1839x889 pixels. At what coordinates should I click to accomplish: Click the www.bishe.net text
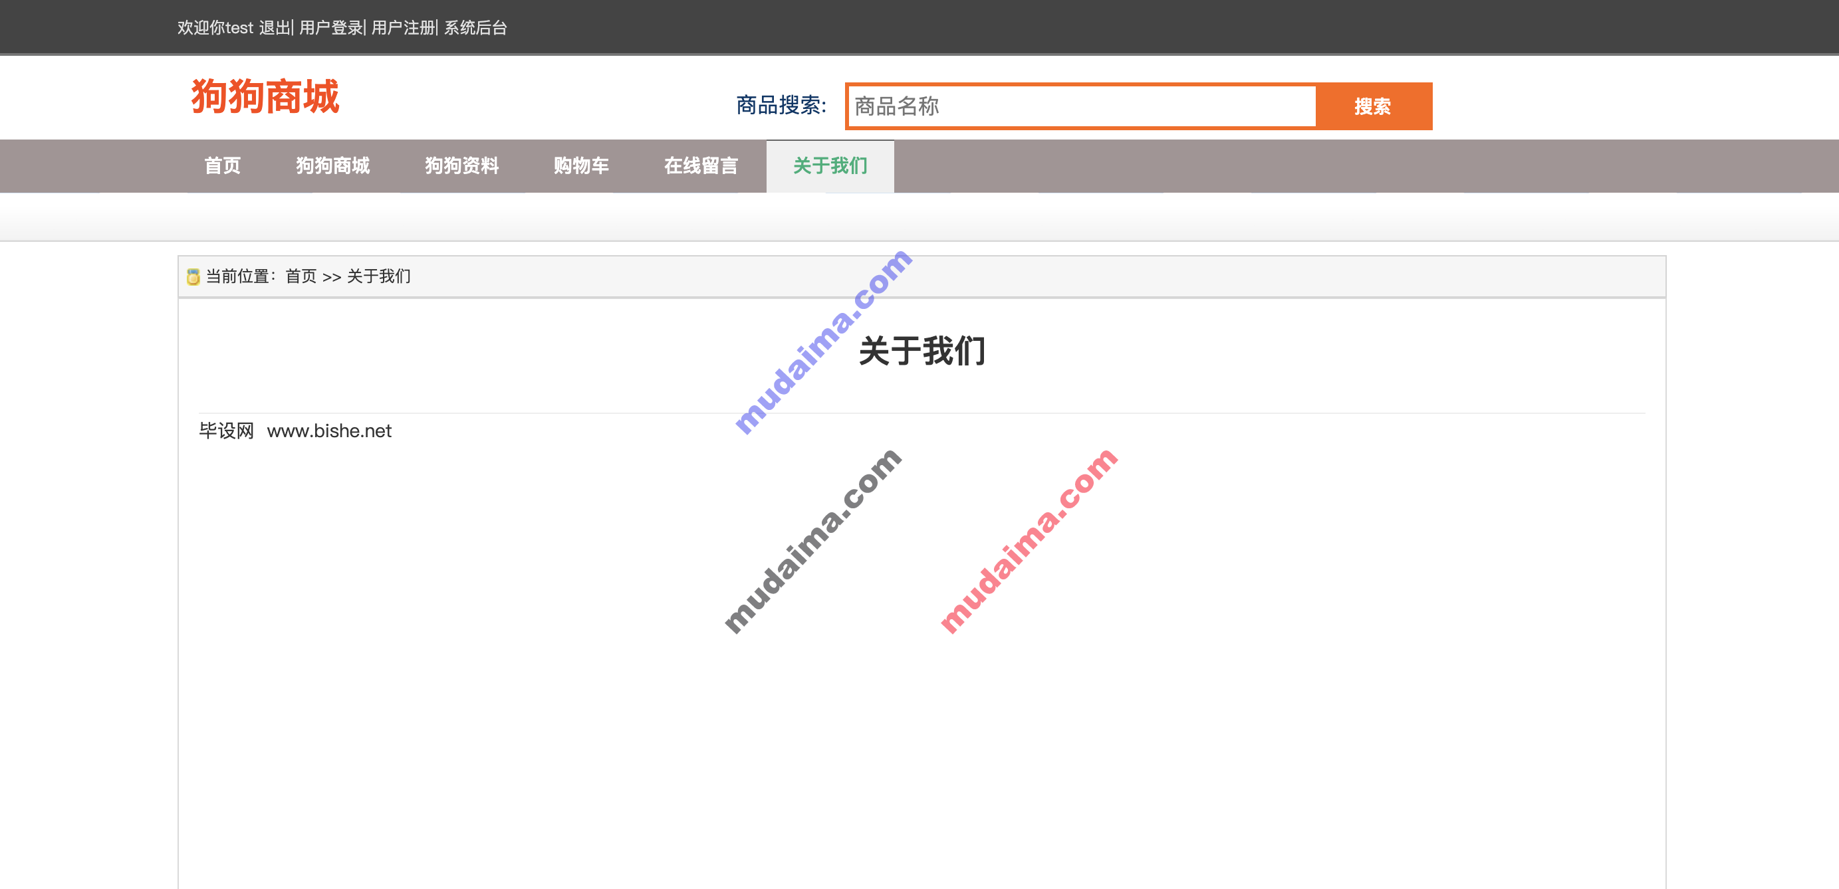329,431
